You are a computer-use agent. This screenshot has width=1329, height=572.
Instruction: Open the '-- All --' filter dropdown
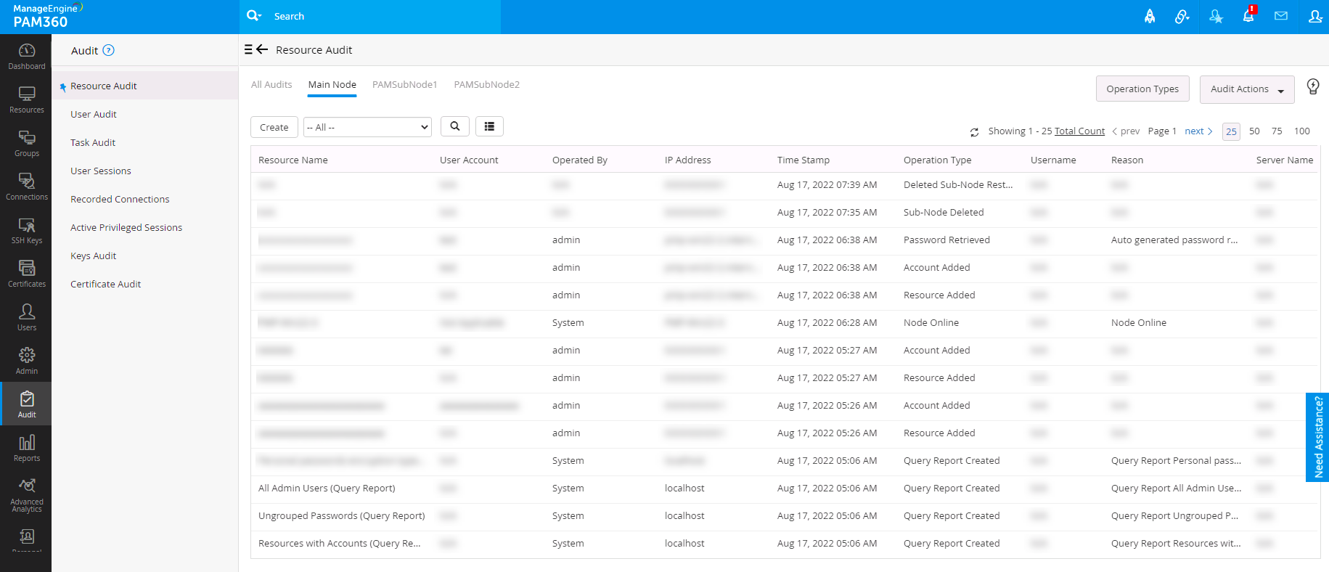[x=367, y=127]
